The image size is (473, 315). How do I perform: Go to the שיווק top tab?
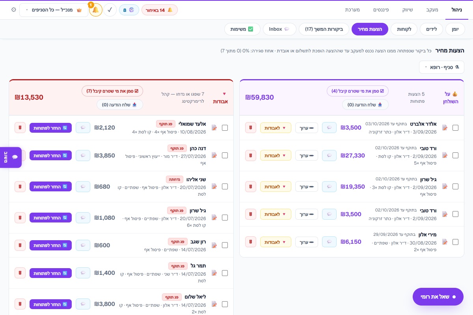tap(408, 9)
